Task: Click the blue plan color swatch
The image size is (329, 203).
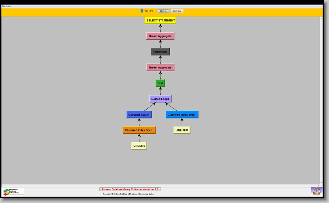Action: click(x=142, y=11)
